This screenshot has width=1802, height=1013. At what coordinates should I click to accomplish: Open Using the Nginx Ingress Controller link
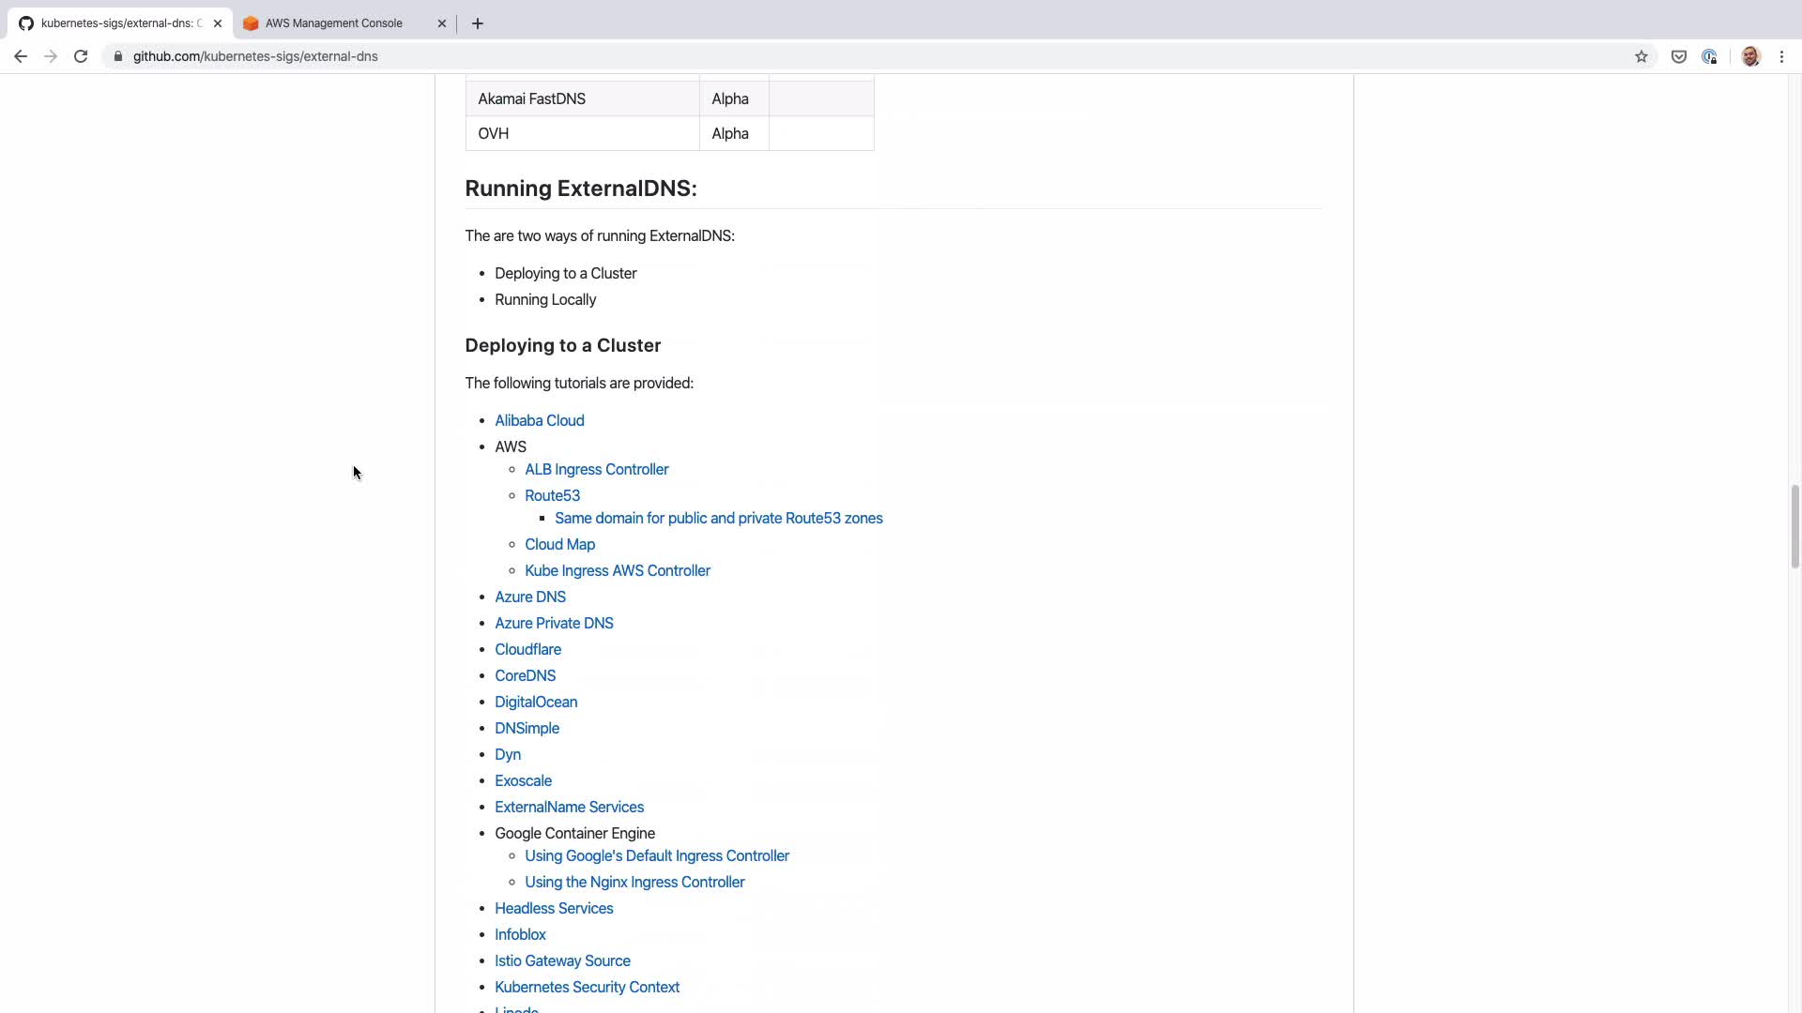(x=634, y=882)
